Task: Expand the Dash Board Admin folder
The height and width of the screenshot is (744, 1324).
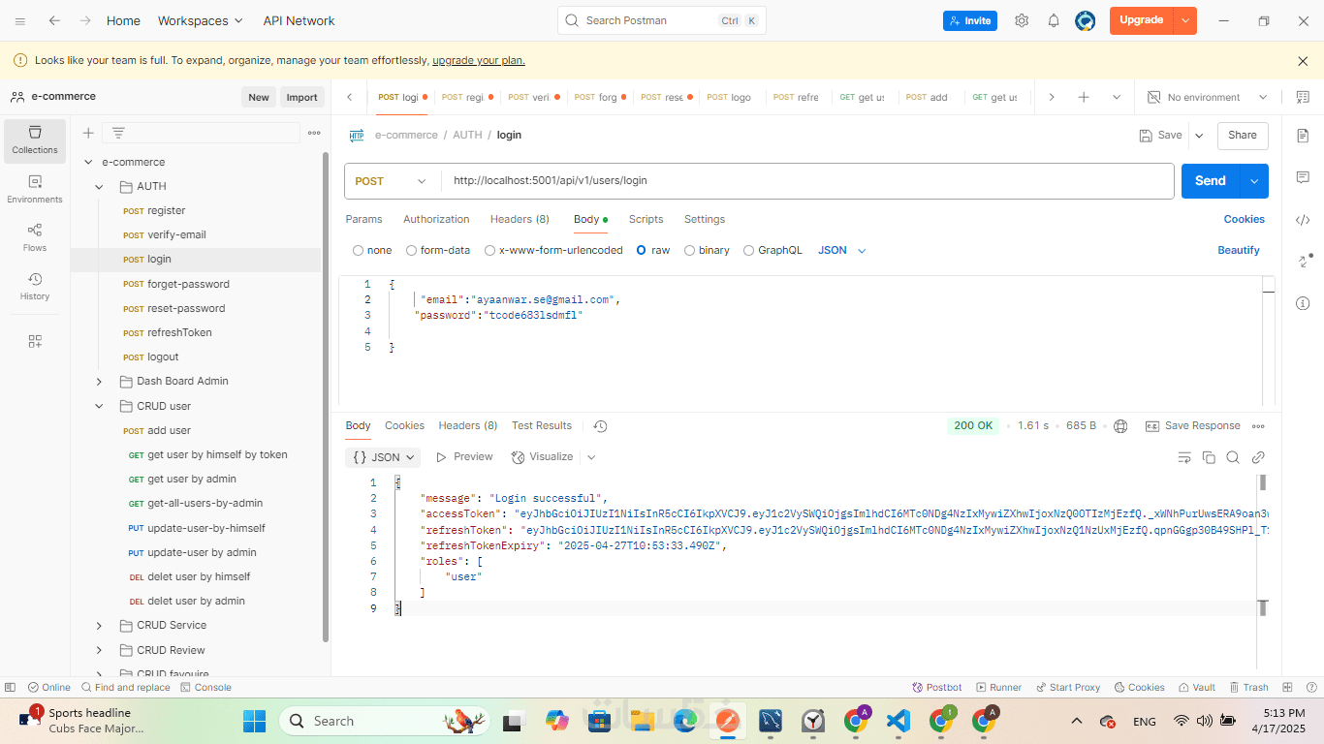Action: [x=99, y=382]
